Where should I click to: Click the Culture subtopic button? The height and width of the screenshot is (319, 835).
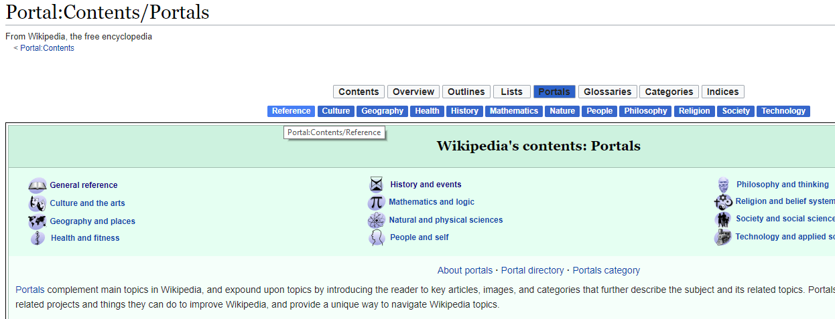336,111
